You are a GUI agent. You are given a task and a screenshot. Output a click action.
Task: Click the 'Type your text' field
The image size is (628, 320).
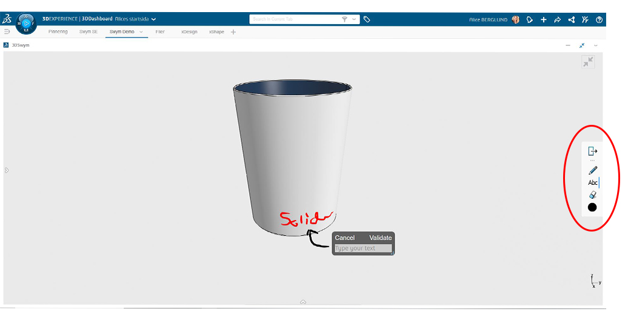click(x=362, y=248)
